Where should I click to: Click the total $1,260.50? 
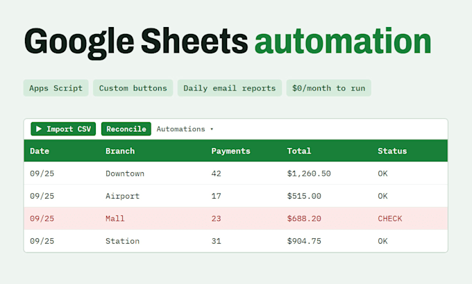(309, 174)
